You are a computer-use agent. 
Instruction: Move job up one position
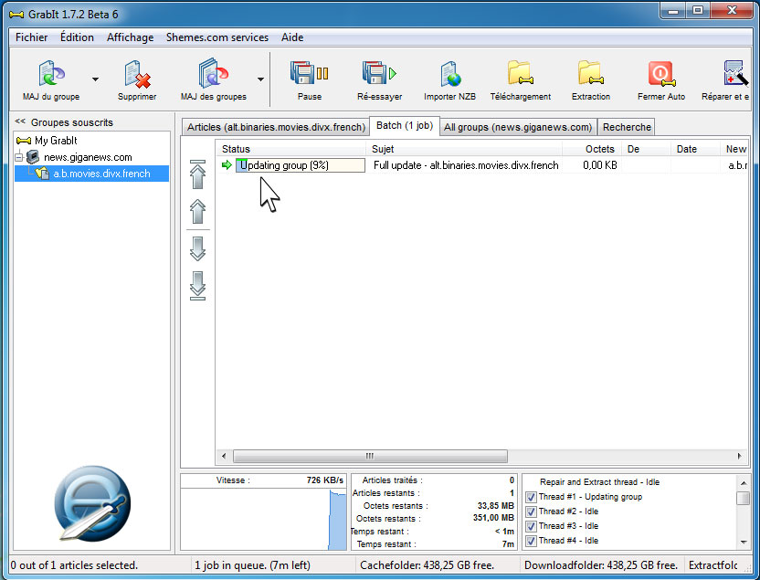click(x=197, y=211)
